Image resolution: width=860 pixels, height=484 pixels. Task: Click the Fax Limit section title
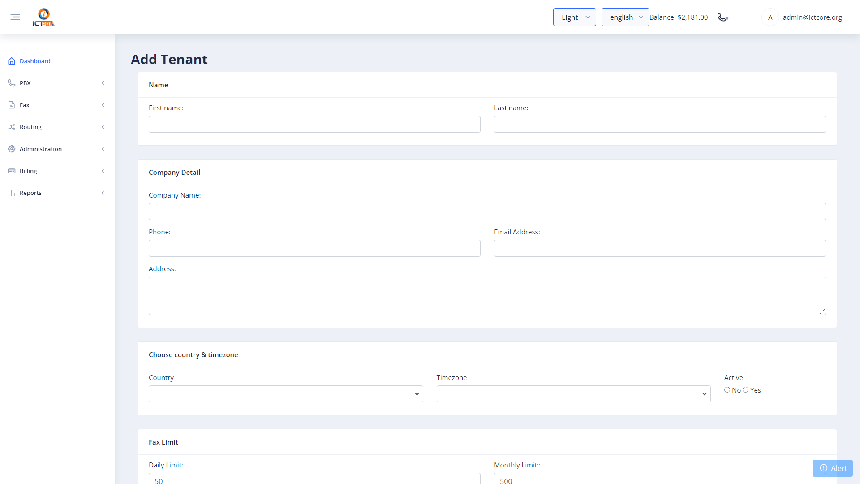click(163, 442)
